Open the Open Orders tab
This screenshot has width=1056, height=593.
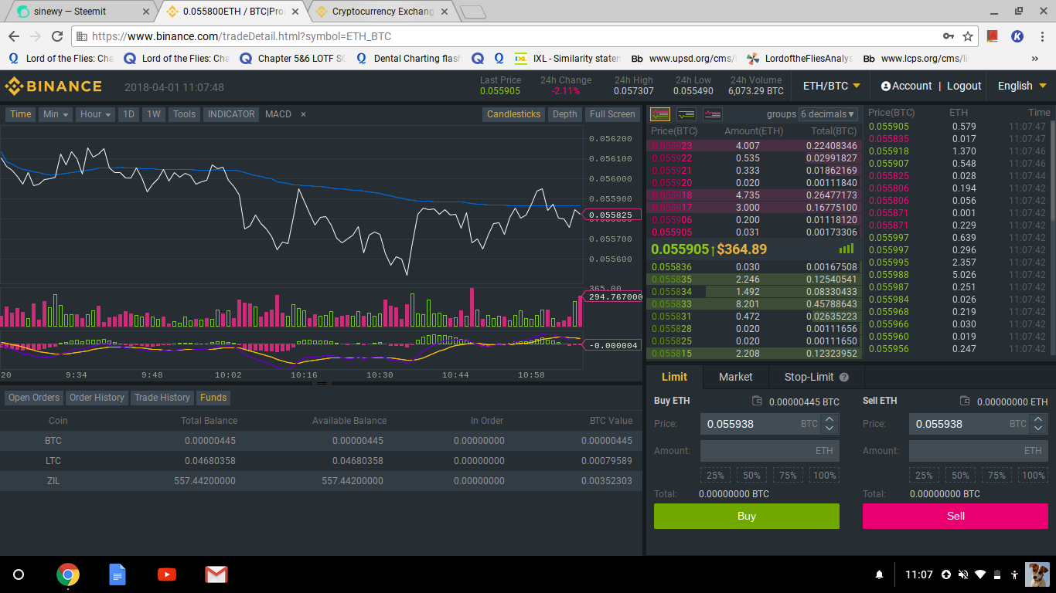pos(34,398)
